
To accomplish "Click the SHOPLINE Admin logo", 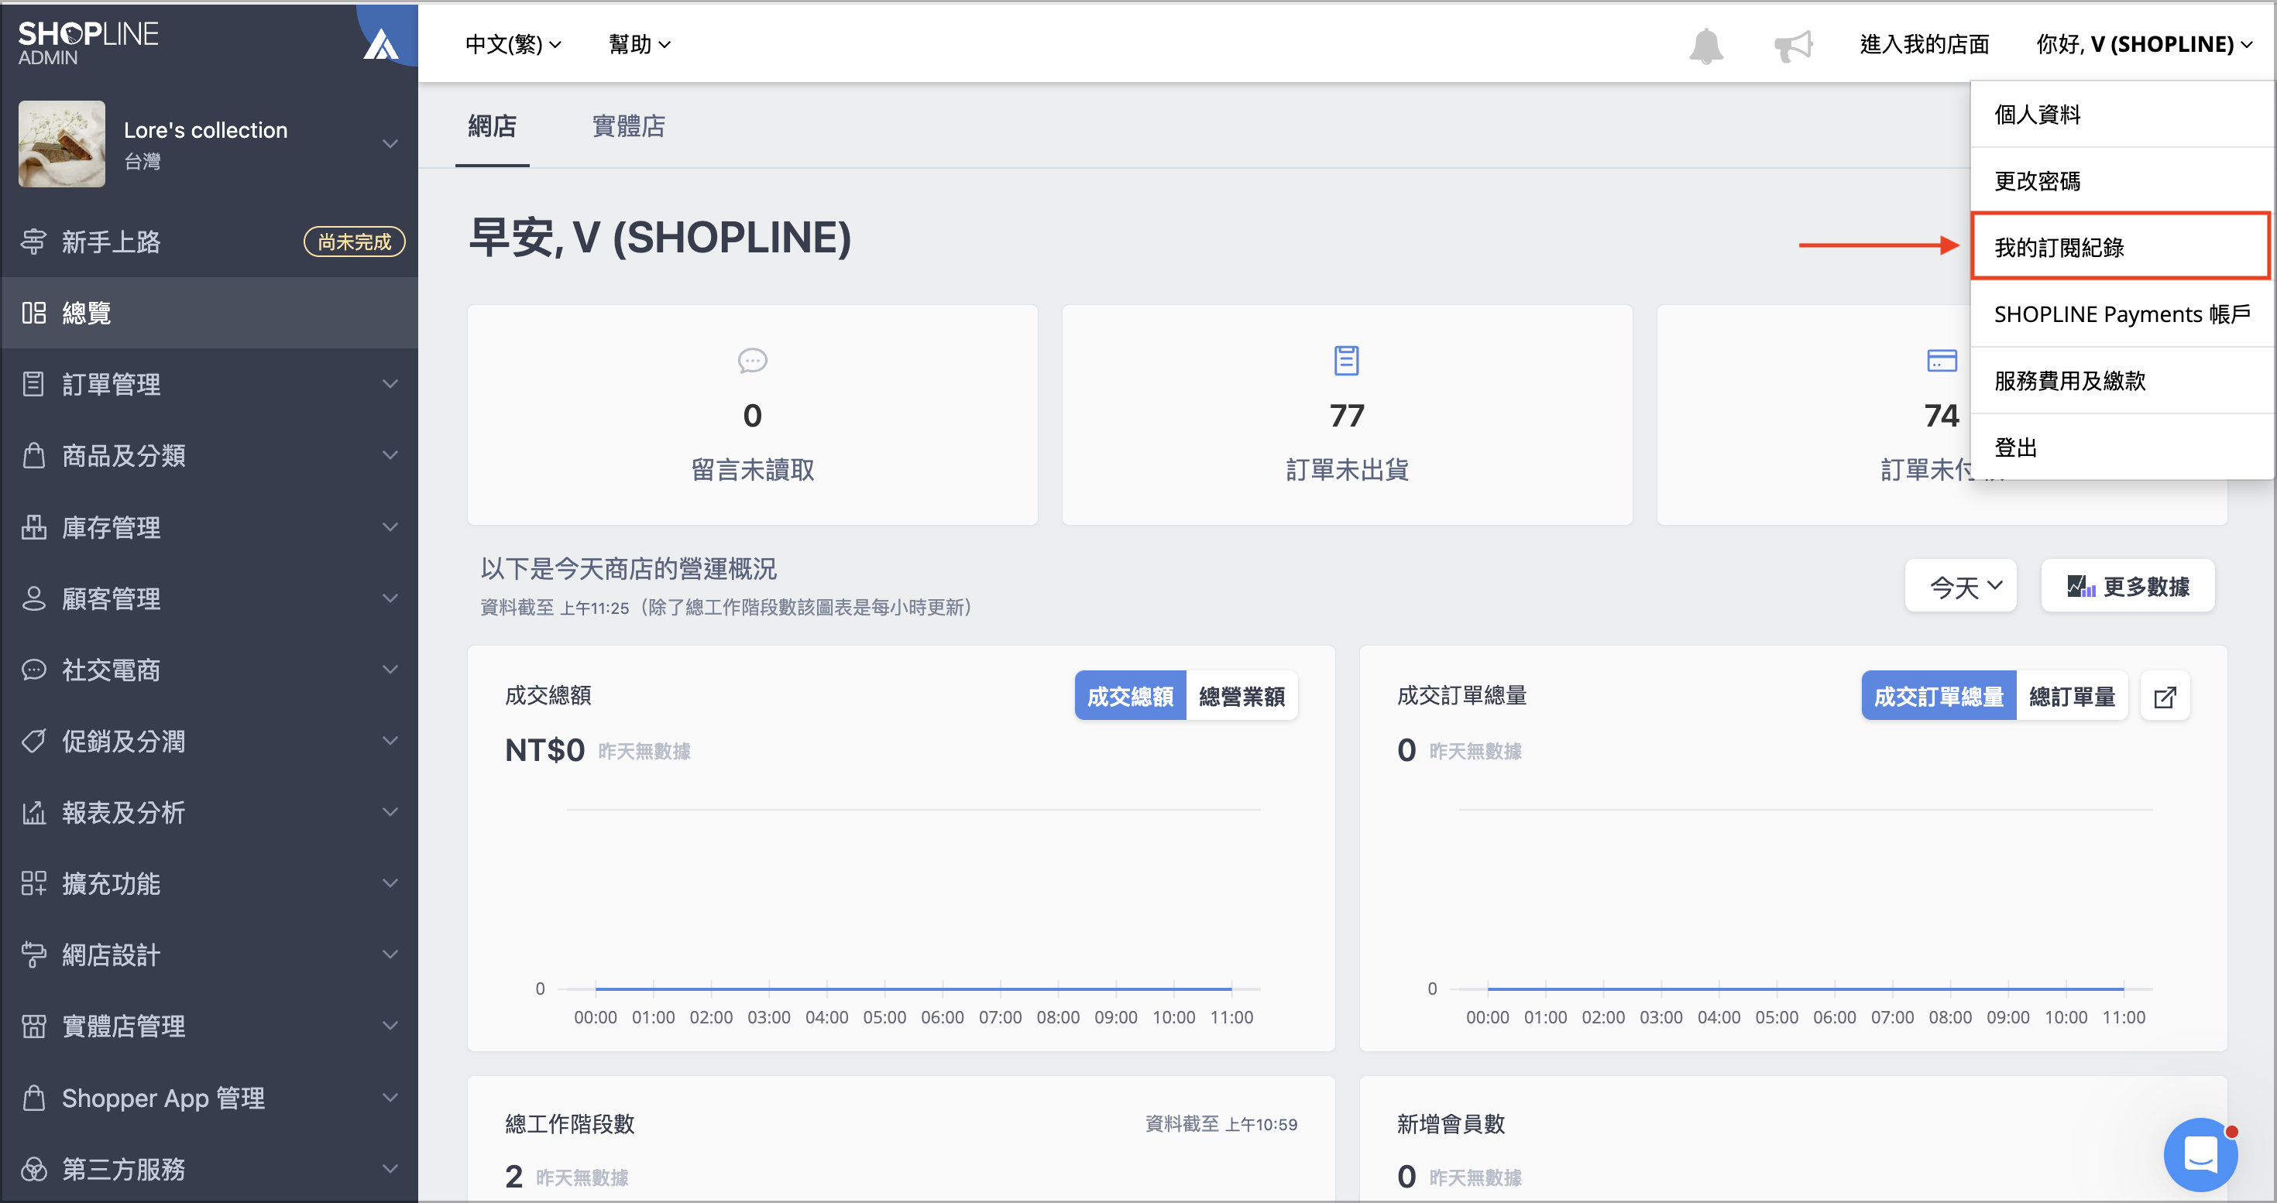I will [x=88, y=43].
